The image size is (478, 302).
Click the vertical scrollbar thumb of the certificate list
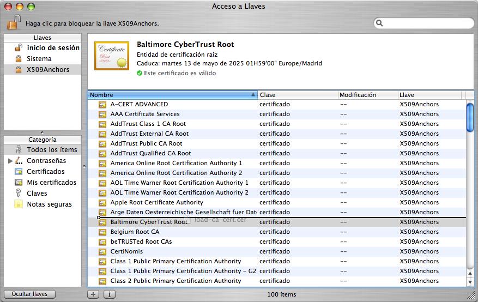470,118
